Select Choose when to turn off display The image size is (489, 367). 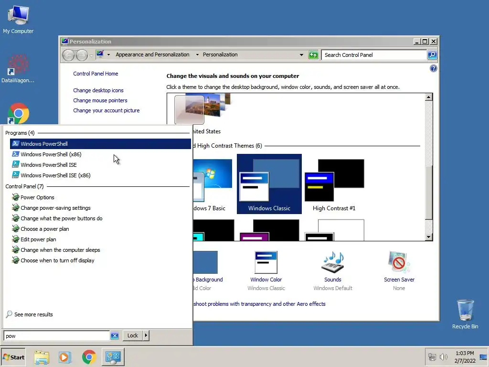click(x=100, y=260)
